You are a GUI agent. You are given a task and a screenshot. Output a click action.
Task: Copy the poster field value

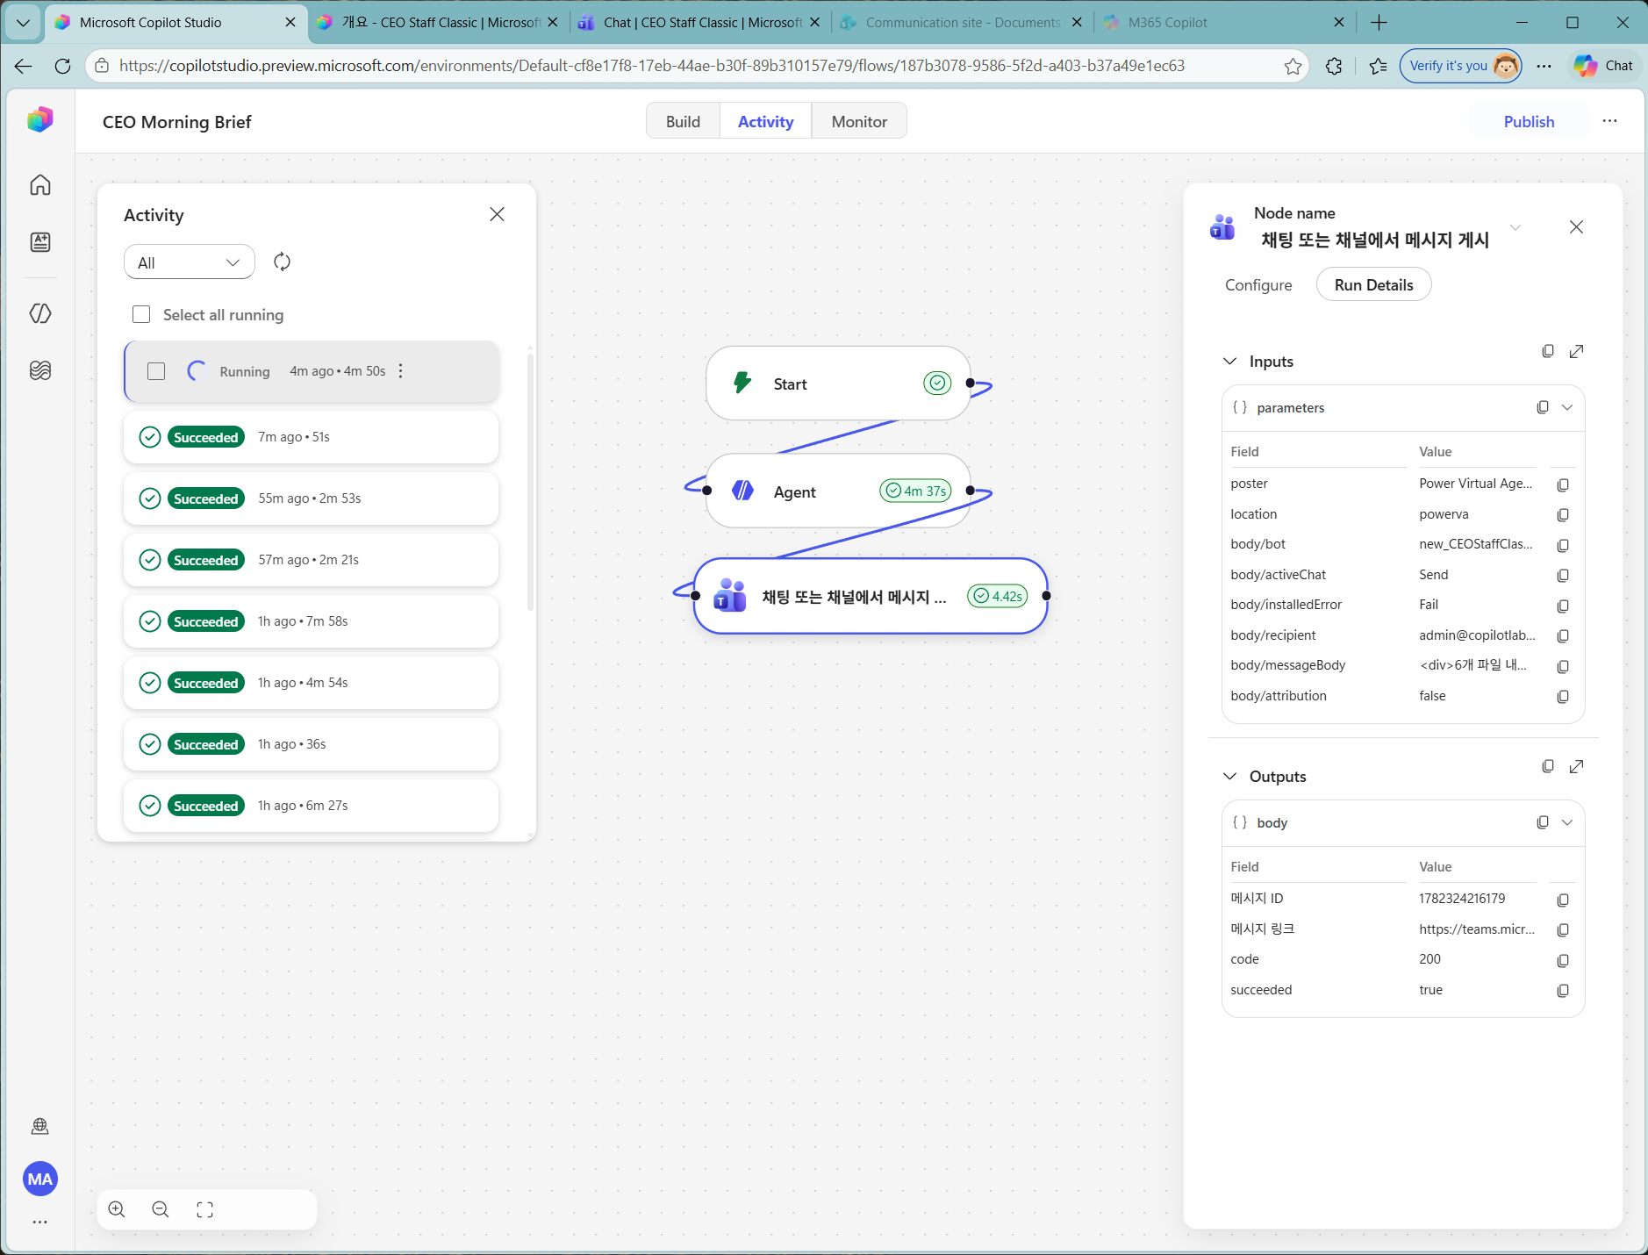1563,484
